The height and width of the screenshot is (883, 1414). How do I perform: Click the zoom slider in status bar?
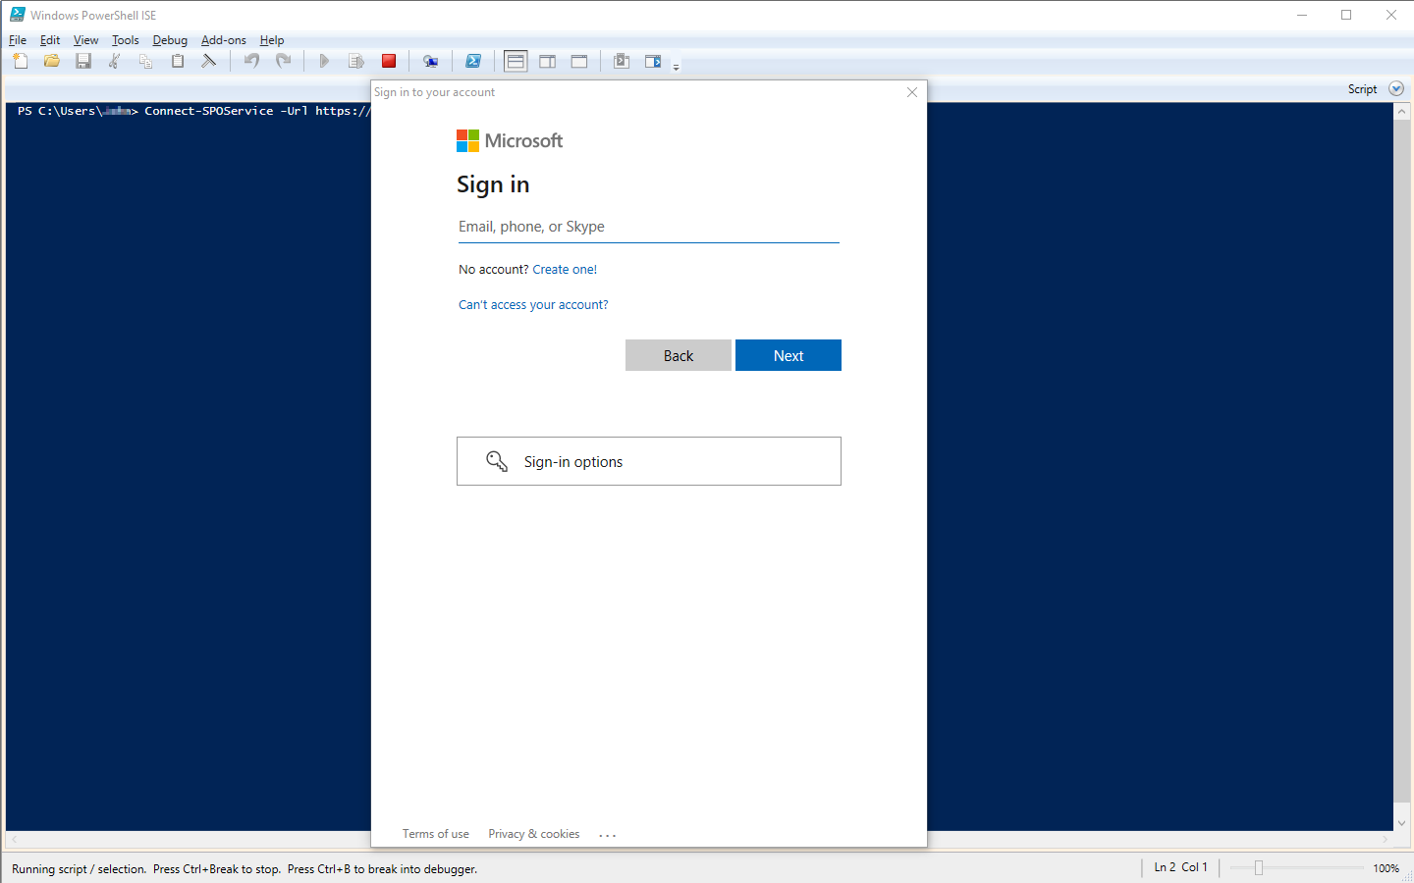point(1259,867)
